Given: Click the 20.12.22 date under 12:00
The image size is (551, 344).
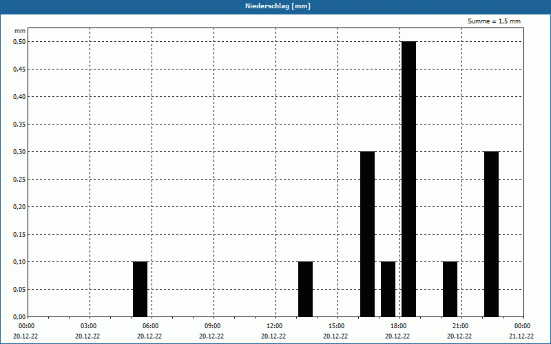Looking at the screenshot, I should click(273, 336).
